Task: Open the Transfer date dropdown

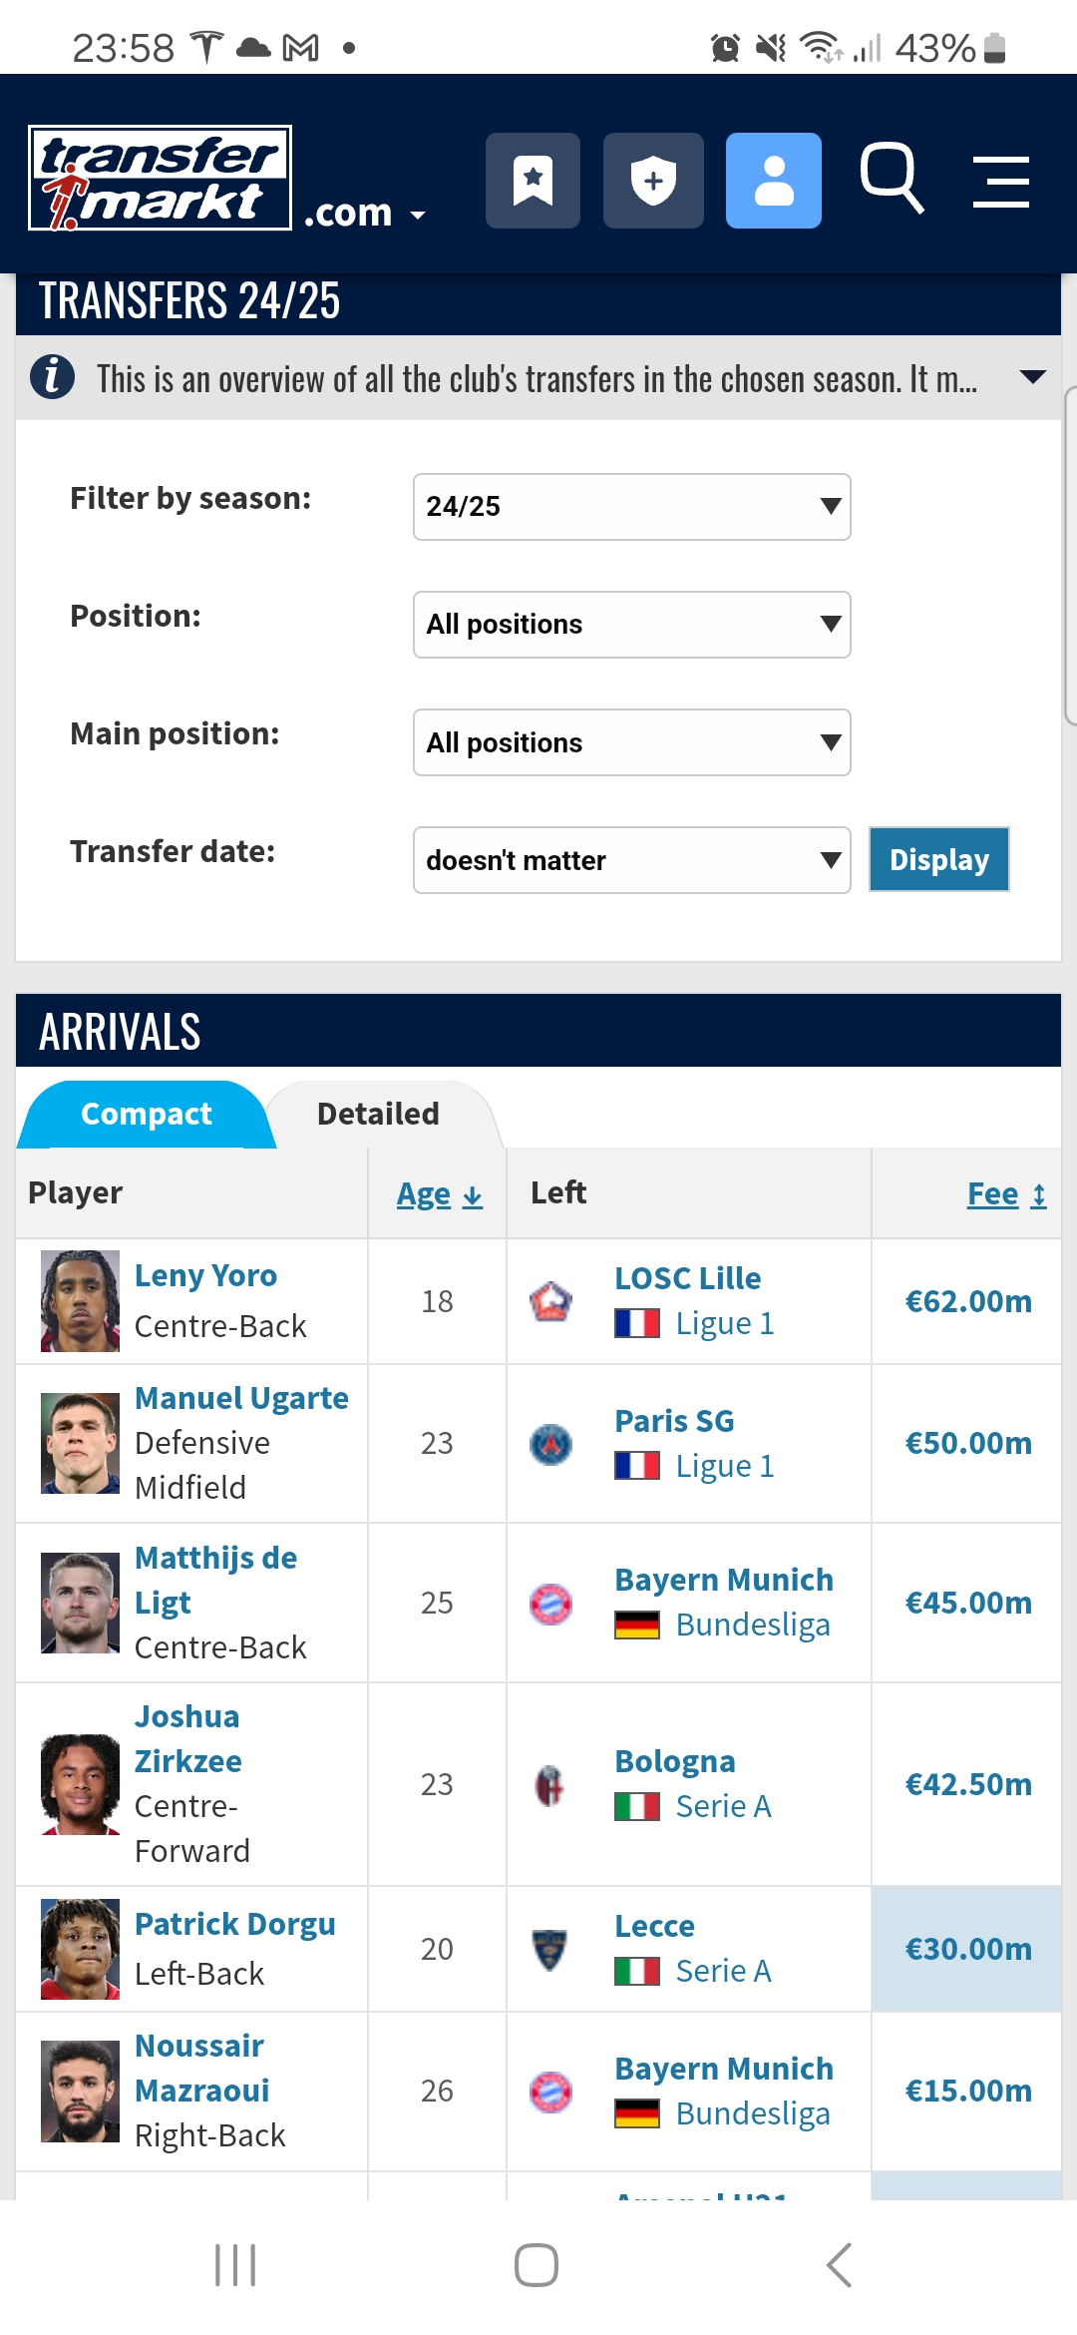Action: click(631, 860)
